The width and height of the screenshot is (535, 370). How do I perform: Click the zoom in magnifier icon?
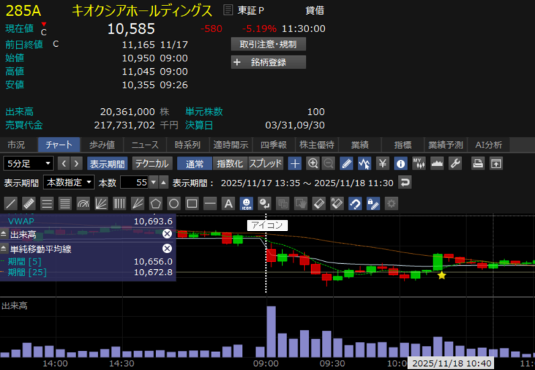pyautogui.click(x=312, y=164)
